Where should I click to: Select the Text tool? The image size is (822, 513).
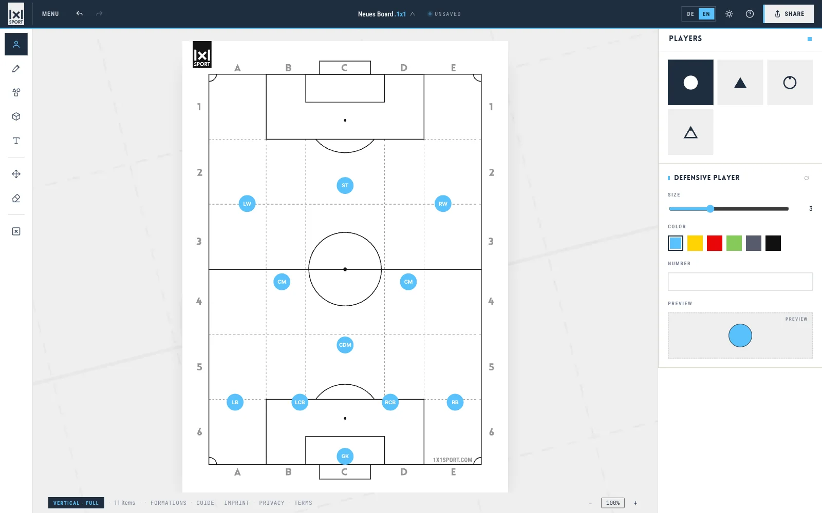pos(16,141)
